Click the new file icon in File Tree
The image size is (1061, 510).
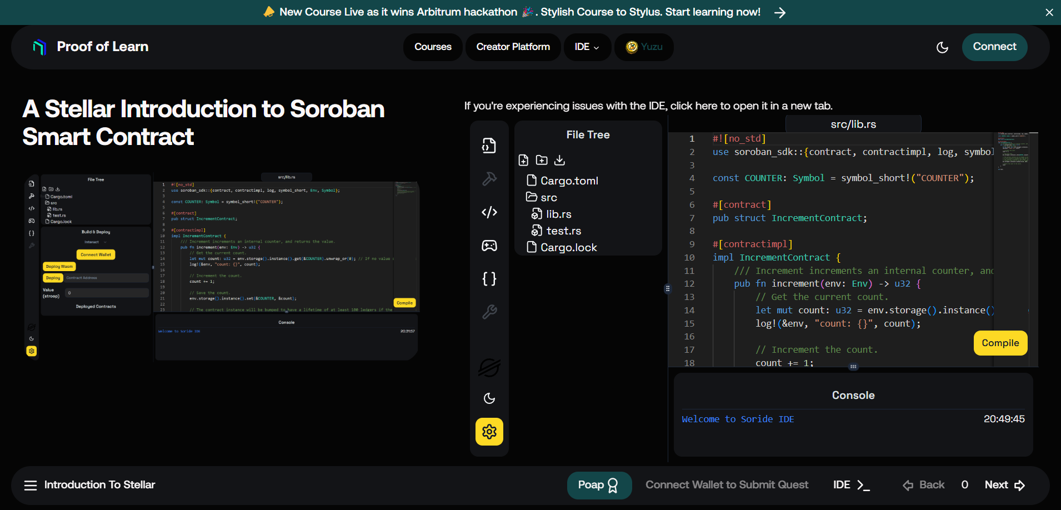click(523, 160)
